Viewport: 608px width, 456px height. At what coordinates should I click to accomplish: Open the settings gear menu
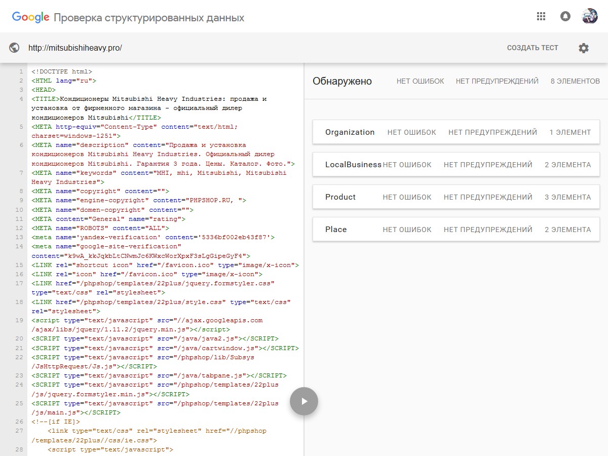[584, 48]
